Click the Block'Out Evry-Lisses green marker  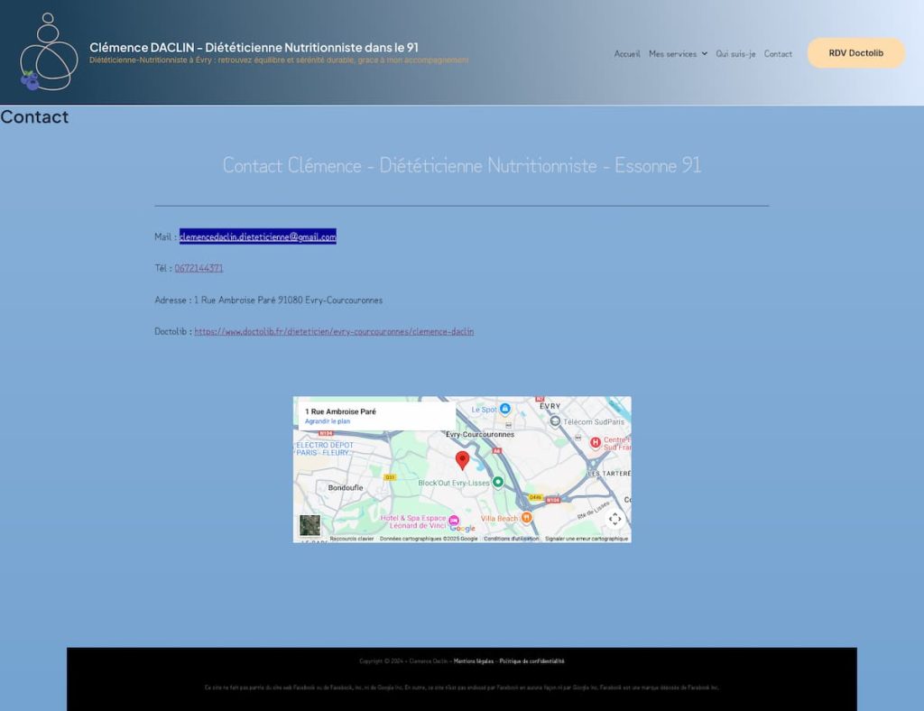[497, 483]
